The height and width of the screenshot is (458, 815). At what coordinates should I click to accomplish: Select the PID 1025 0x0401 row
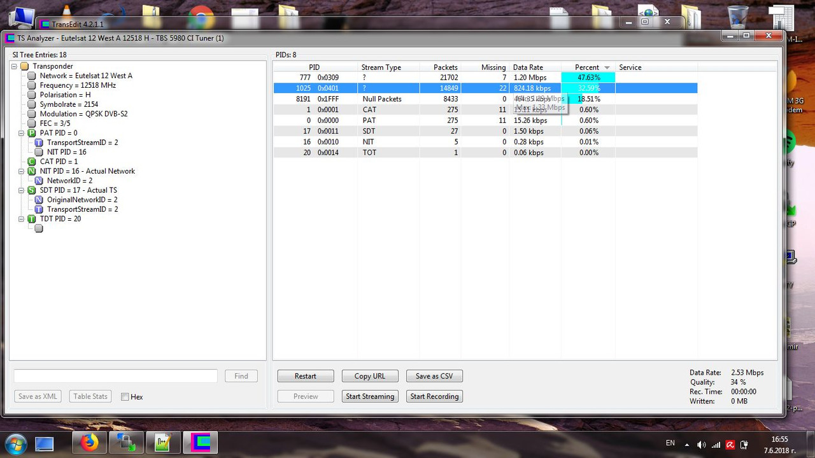[x=485, y=88]
